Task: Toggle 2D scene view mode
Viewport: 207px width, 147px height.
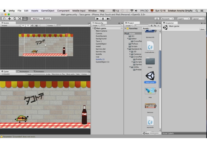Action: tap(23, 26)
